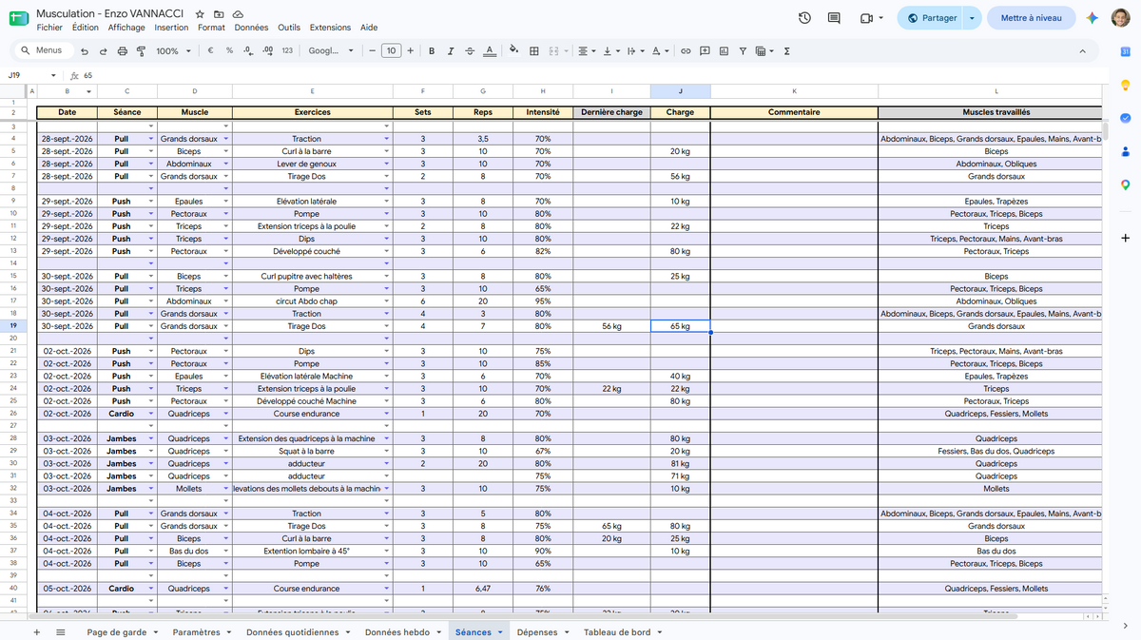The image size is (1141, 640).
Task: Open the Extensions menu
Action: (330, 28)
